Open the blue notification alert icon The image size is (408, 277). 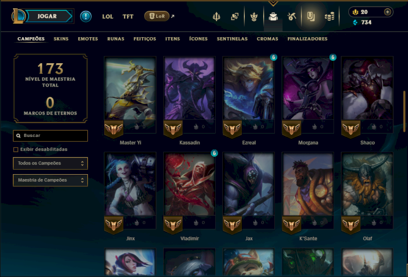(86, 16)
